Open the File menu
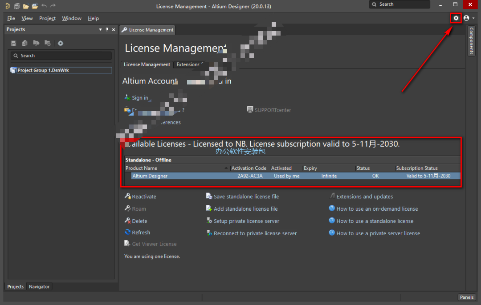This screenshot has width=481, height=305. tap(11, 18)
